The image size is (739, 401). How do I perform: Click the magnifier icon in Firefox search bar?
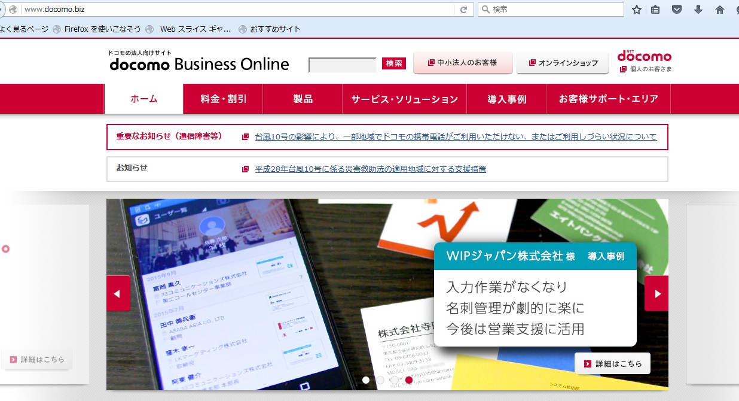tap(485, 10)
